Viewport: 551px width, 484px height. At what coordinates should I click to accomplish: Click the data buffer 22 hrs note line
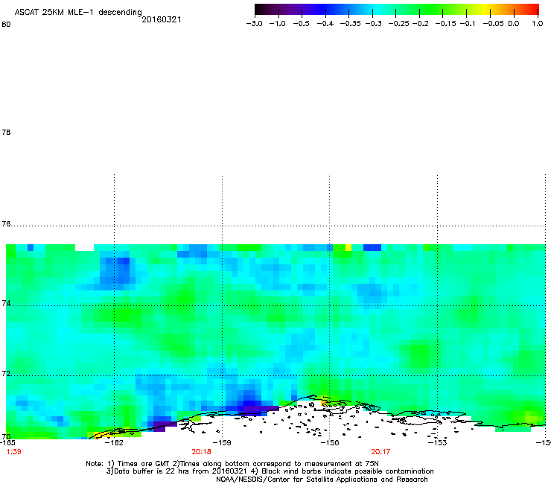point(270,471)
